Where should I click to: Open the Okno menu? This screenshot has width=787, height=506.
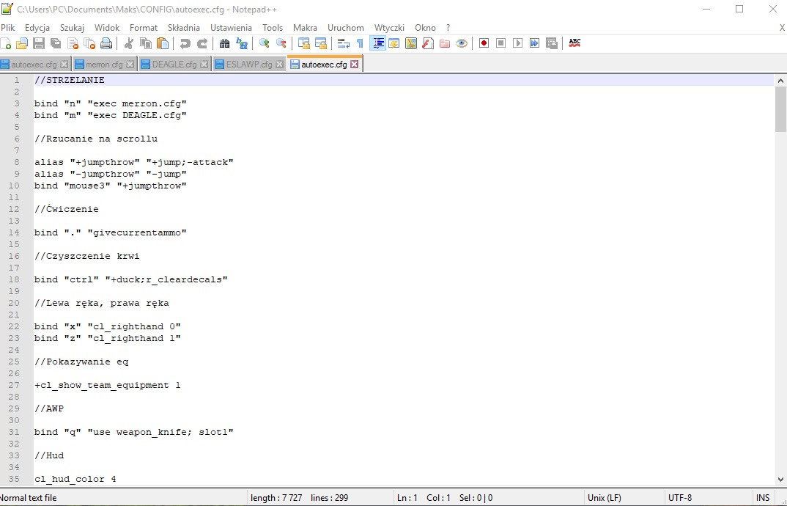(x=425, y=28)
